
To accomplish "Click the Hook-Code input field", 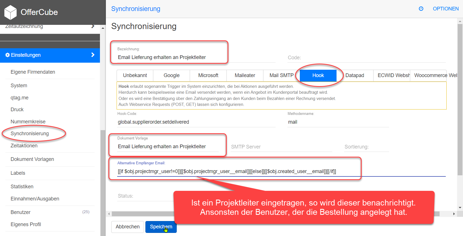I will pos(196,122).
